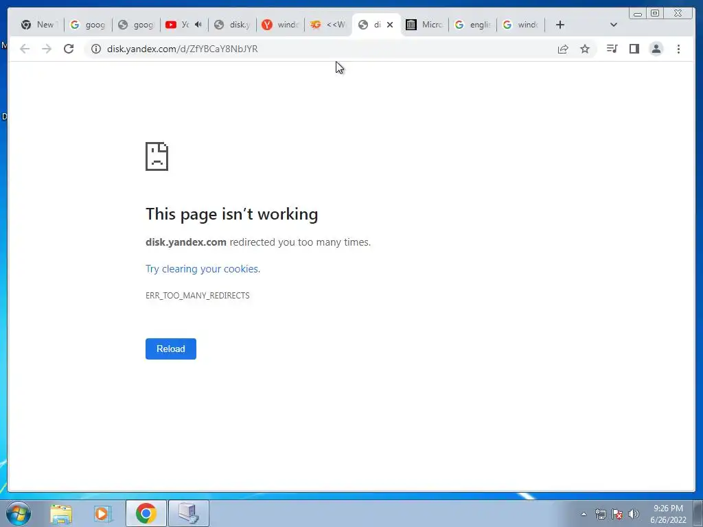Viewport: 703px width, 527px height.
Task: Switch to the first Google 'goog' tab
Action: tap(88, 25)
